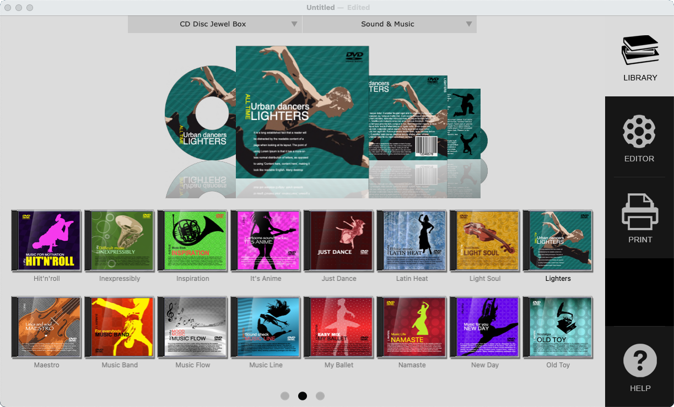Choose the New Day template
The width and height of the screenshot is (674, 407).
pyautogui.click(x=485, y=327)
